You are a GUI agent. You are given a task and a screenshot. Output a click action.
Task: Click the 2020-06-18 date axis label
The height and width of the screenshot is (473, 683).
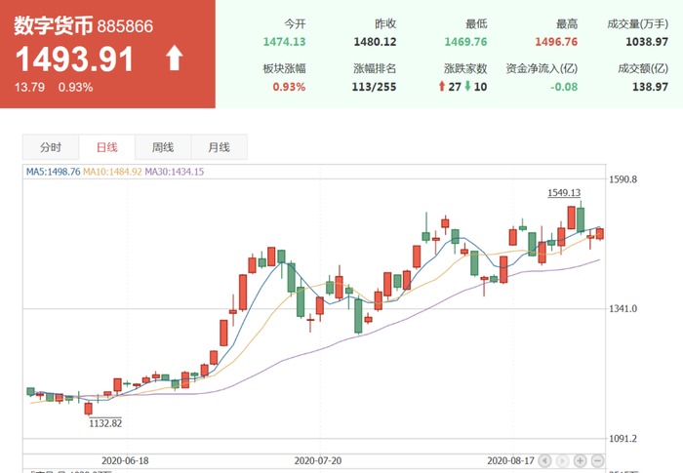click(125, 460)
